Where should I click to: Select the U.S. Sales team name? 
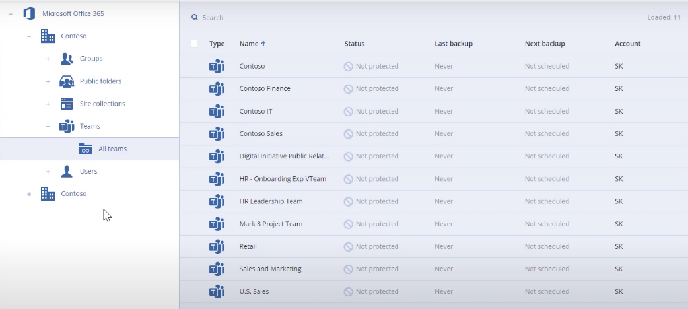254,291
